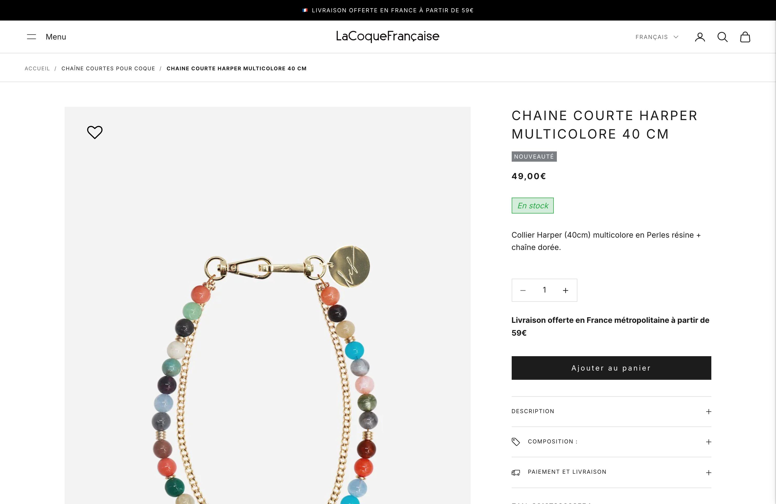776x504 pixels.
Task: Click the LaCoqueFrançaise logo
Action: click(388, 36)
